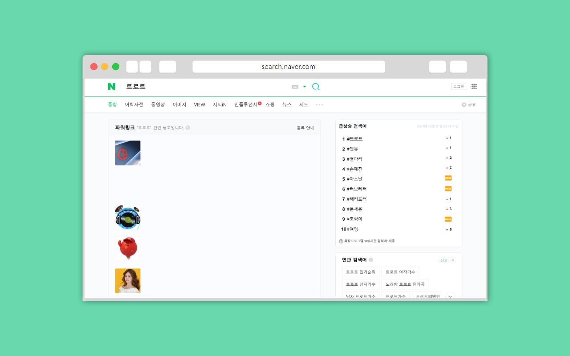The width and height of the screenshot is (570, 356).
Task: Open more search tabs via the ellipsis
Action: coord(319,104)
